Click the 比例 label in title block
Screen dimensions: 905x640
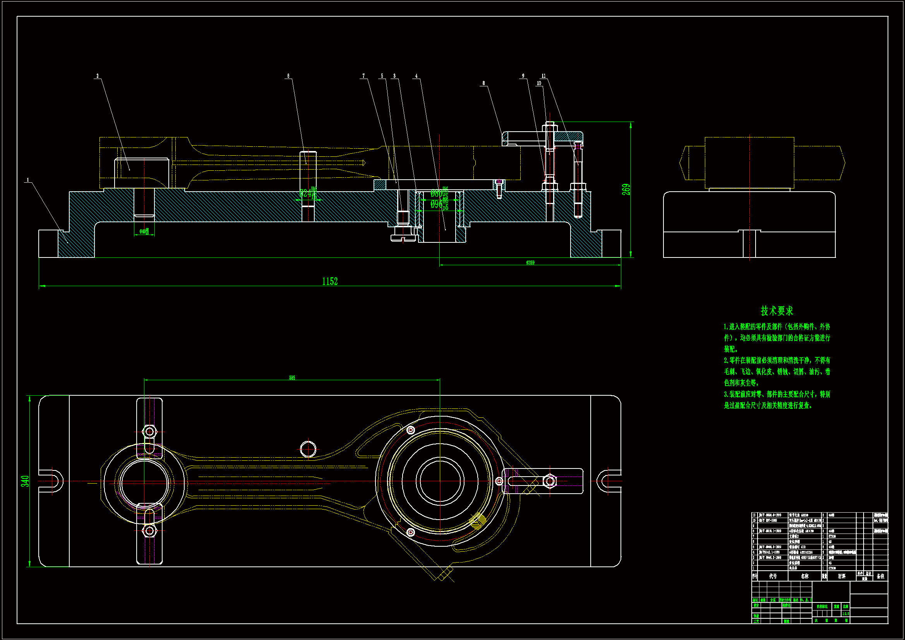tap(845, 606)
